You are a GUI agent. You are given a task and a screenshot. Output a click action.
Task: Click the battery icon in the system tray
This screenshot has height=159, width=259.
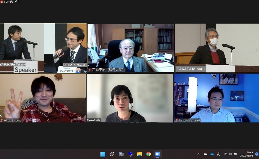[235, 154]
